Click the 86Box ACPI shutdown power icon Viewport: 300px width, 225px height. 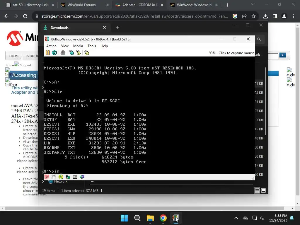pyautogui.click(x=63, y=53)
